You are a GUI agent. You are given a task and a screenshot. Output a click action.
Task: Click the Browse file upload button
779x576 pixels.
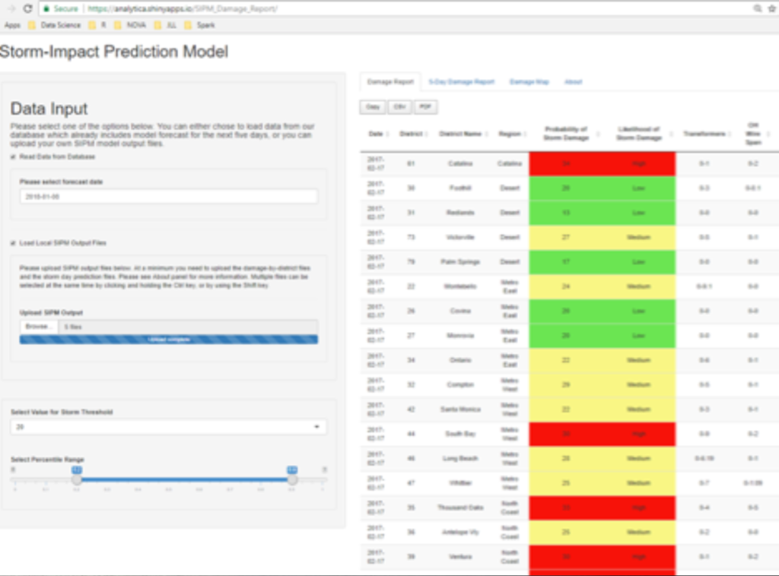[38, 326]
